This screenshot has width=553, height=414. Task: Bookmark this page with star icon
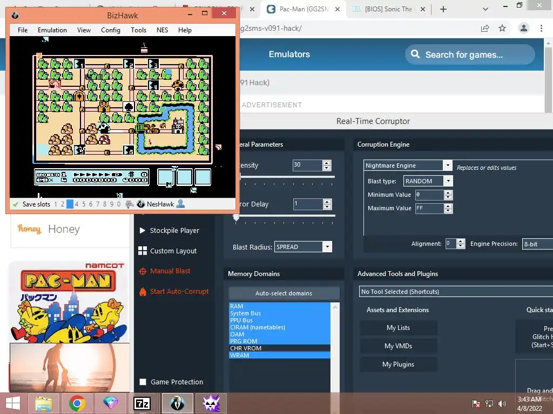[x=502, y=28]
